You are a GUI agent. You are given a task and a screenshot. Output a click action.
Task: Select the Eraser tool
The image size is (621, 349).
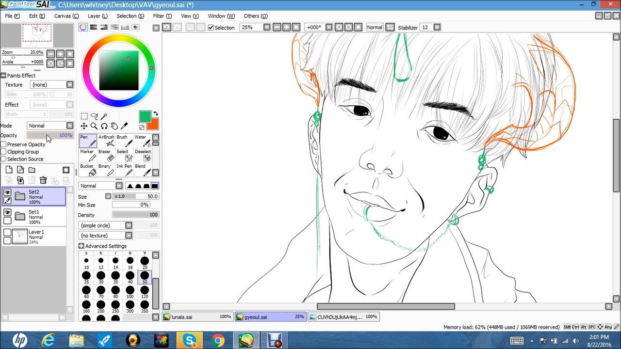click(x=106, y=155)
